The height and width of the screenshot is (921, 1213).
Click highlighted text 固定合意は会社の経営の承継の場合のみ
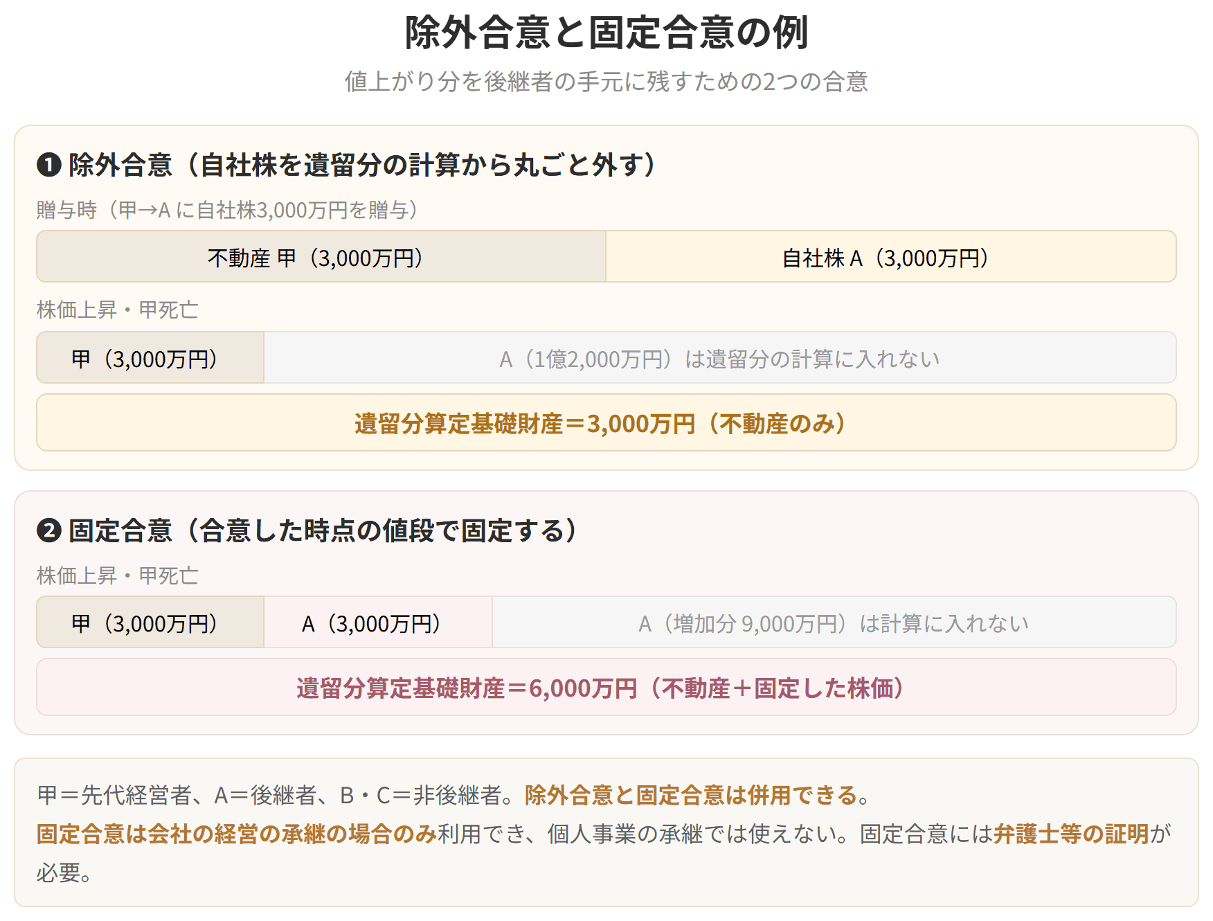point(236,834)
